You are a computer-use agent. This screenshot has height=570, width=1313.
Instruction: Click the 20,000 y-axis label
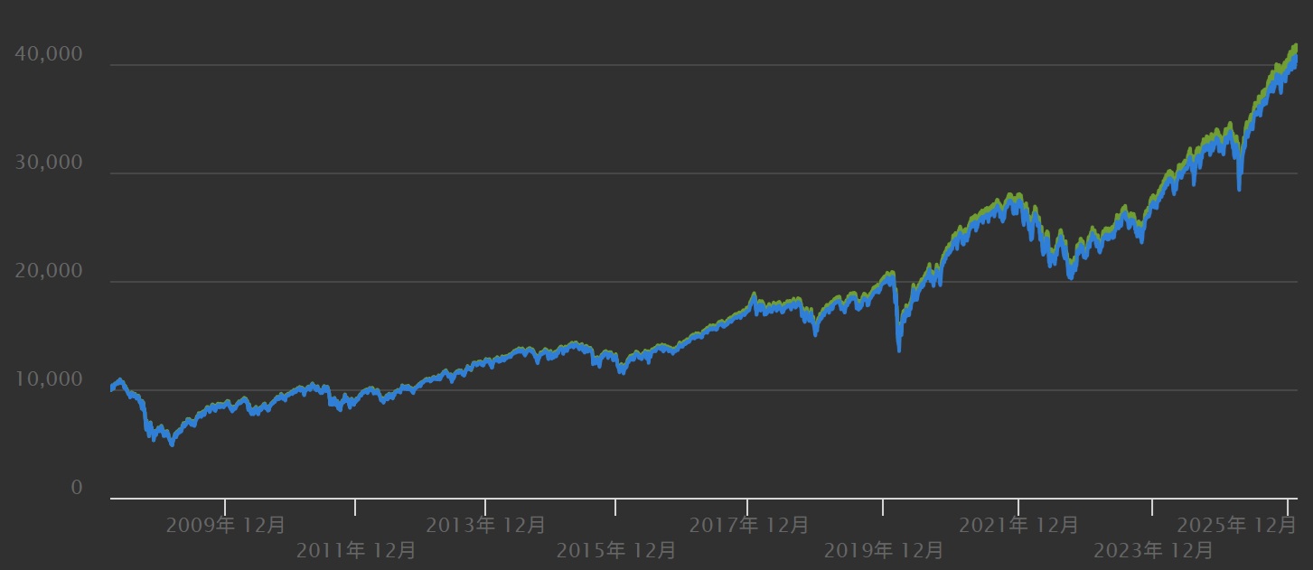click(49, 272)
